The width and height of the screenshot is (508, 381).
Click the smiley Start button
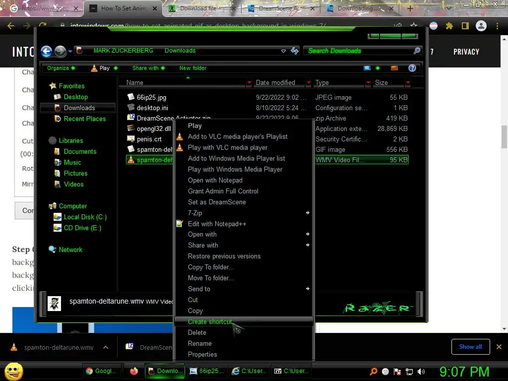point(13,371)
